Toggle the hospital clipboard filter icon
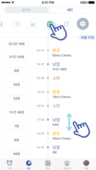Viewport: 96px width, 170px height. click(50, 24)
